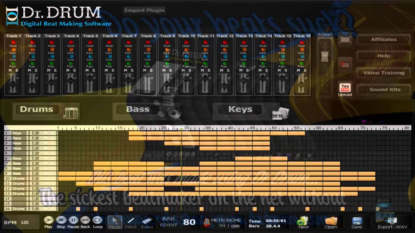Viewport: 415px width, 233px height.
Task: Mute mixer Track 7
Action: click(125, 71)
